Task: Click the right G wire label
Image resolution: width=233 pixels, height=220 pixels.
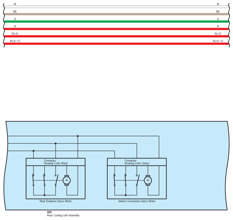Action: (x=218, y=19)
